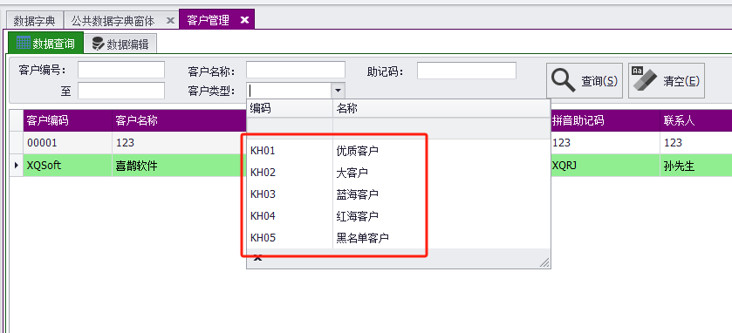Select the XQSoft customer code cell
The height and width of the screenshot is (333, 732).
point(68,165)
